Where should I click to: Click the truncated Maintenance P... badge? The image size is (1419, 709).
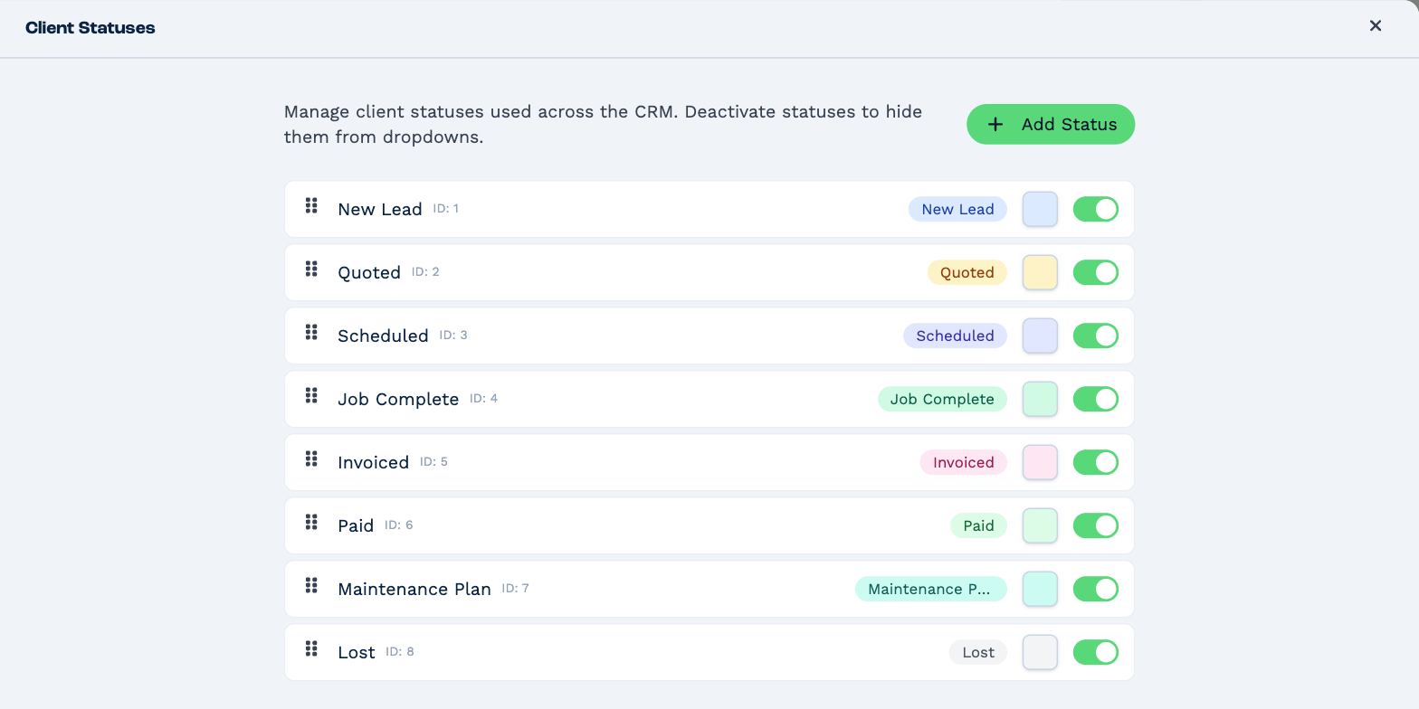[x=931, y=589]
